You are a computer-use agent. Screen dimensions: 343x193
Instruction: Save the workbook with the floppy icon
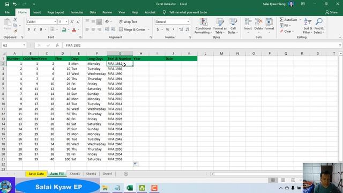coord(7,4)
